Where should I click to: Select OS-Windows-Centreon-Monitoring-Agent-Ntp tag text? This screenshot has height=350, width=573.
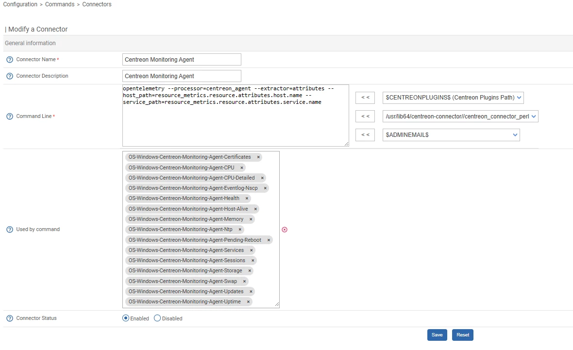point(181,230)
